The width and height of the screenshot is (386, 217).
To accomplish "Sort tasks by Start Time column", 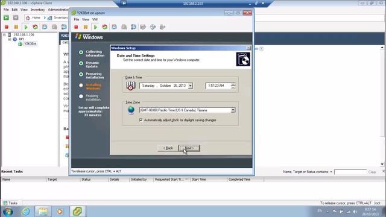I will coord(209,180).
